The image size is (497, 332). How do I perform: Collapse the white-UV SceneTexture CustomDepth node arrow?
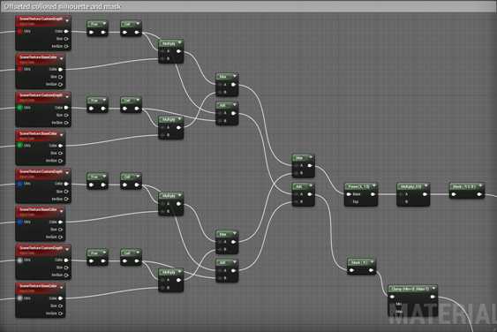pos(67,250)
